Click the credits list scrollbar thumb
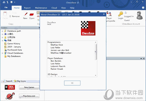146x101 pixels. [x=96, y=52]
